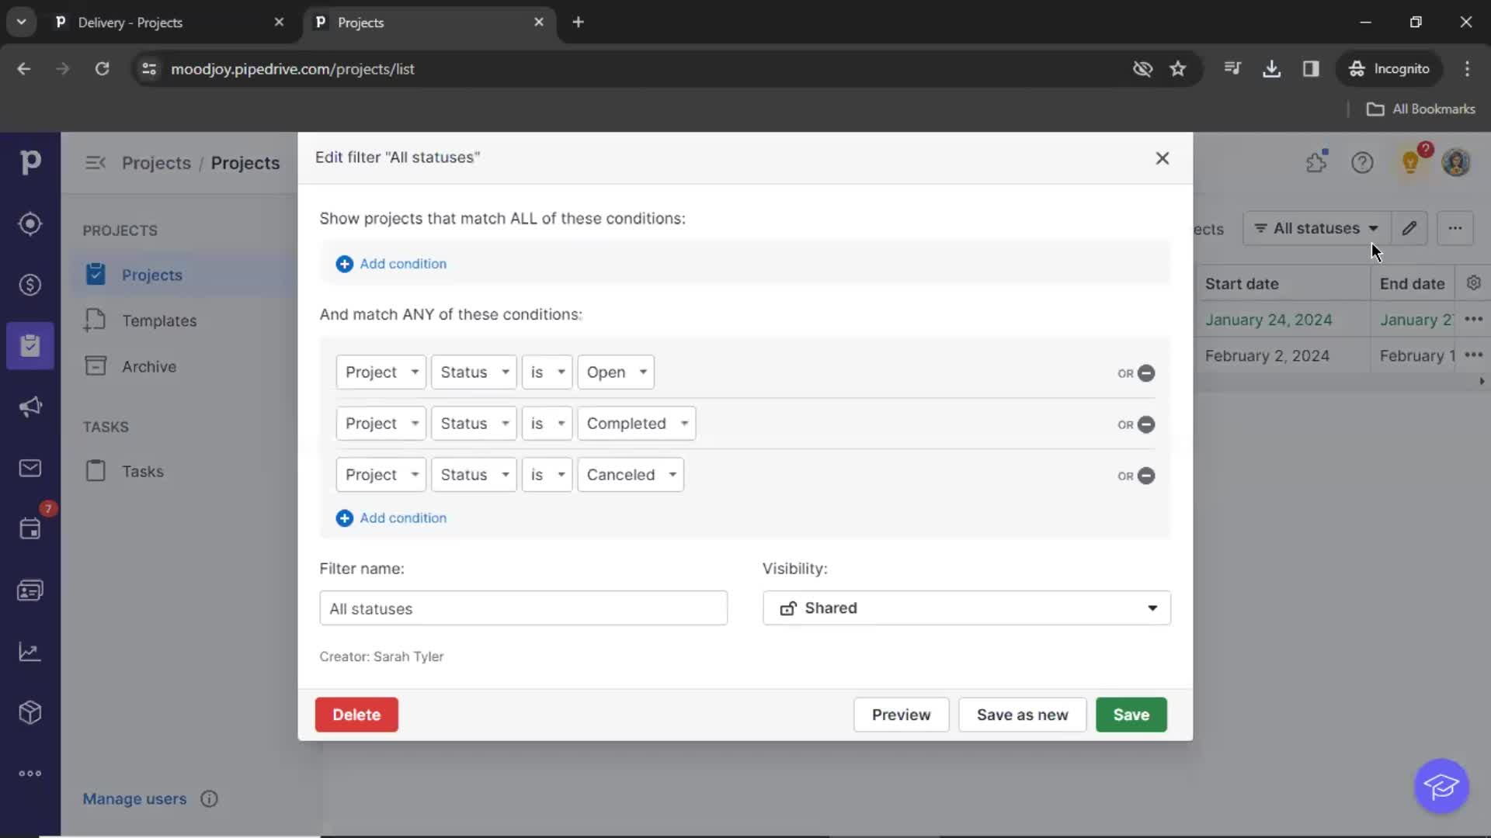This screenshot has width=1491, height=838.
Task: Expand the 'Canceled' status dropdown
Action: pyautogui.click(x=627, y=474)
